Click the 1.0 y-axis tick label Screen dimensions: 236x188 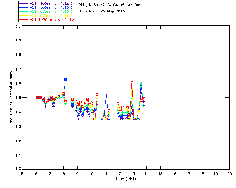tap(18, 168)
